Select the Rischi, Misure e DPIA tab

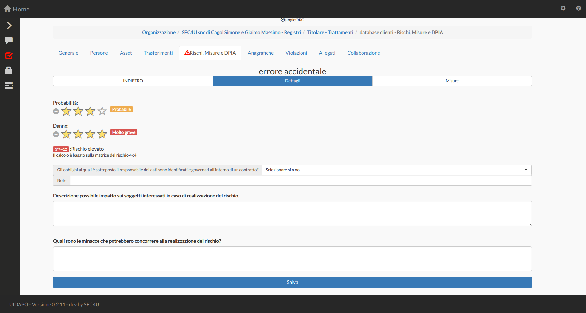(210, 53)
